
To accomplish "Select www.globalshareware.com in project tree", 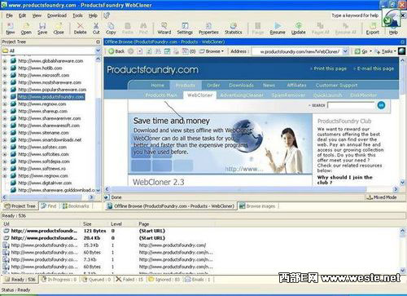I will coord(50,61).
